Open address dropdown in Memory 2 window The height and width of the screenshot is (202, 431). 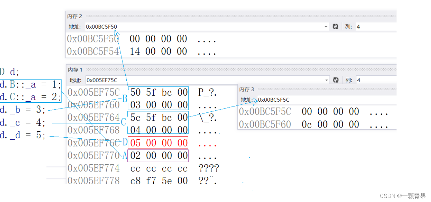[x=326, y=27]
